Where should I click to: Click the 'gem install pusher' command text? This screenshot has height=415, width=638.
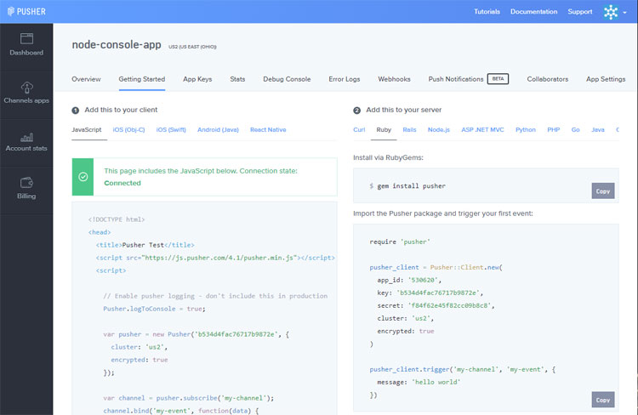click(x=411, y=186)
